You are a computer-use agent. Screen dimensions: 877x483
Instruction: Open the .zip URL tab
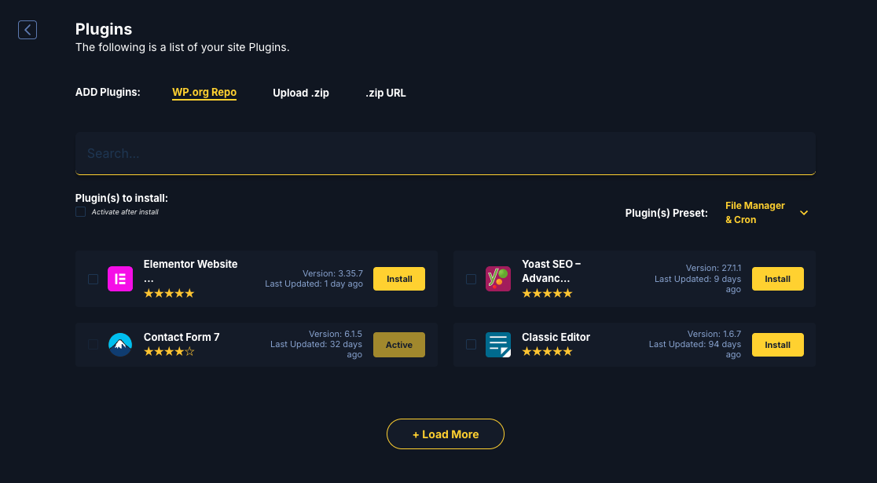coord(386,93)
